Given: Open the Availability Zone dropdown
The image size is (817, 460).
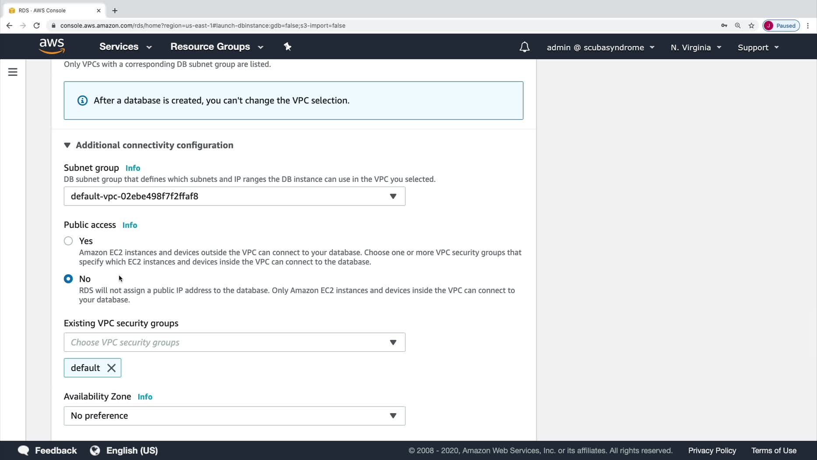Looking at the screenshot, I should pos(234,416).
